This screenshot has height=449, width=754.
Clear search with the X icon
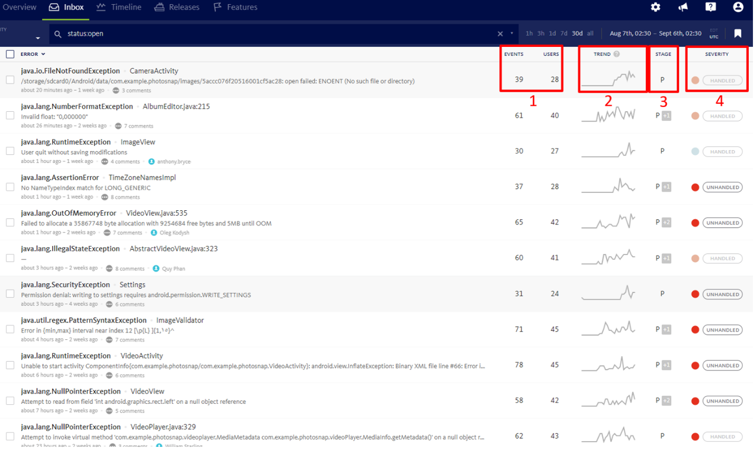pyautogui.click(x=500, y=34)
